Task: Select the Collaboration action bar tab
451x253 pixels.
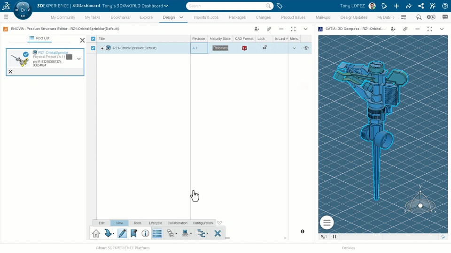Action: [178, 223]
